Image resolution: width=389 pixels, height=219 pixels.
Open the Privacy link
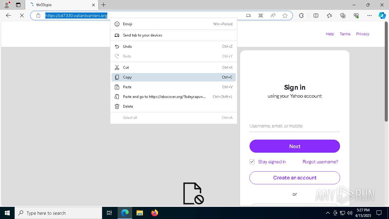point(363,34)
